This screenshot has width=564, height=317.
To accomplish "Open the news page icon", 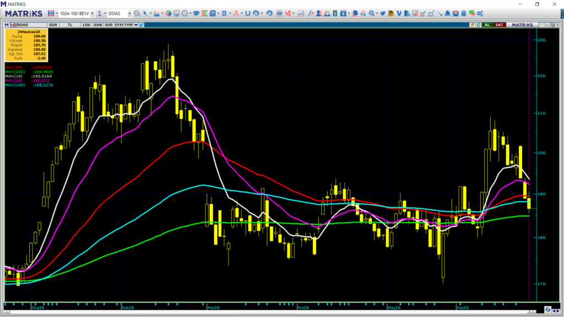I will click(x=213, y=13).
